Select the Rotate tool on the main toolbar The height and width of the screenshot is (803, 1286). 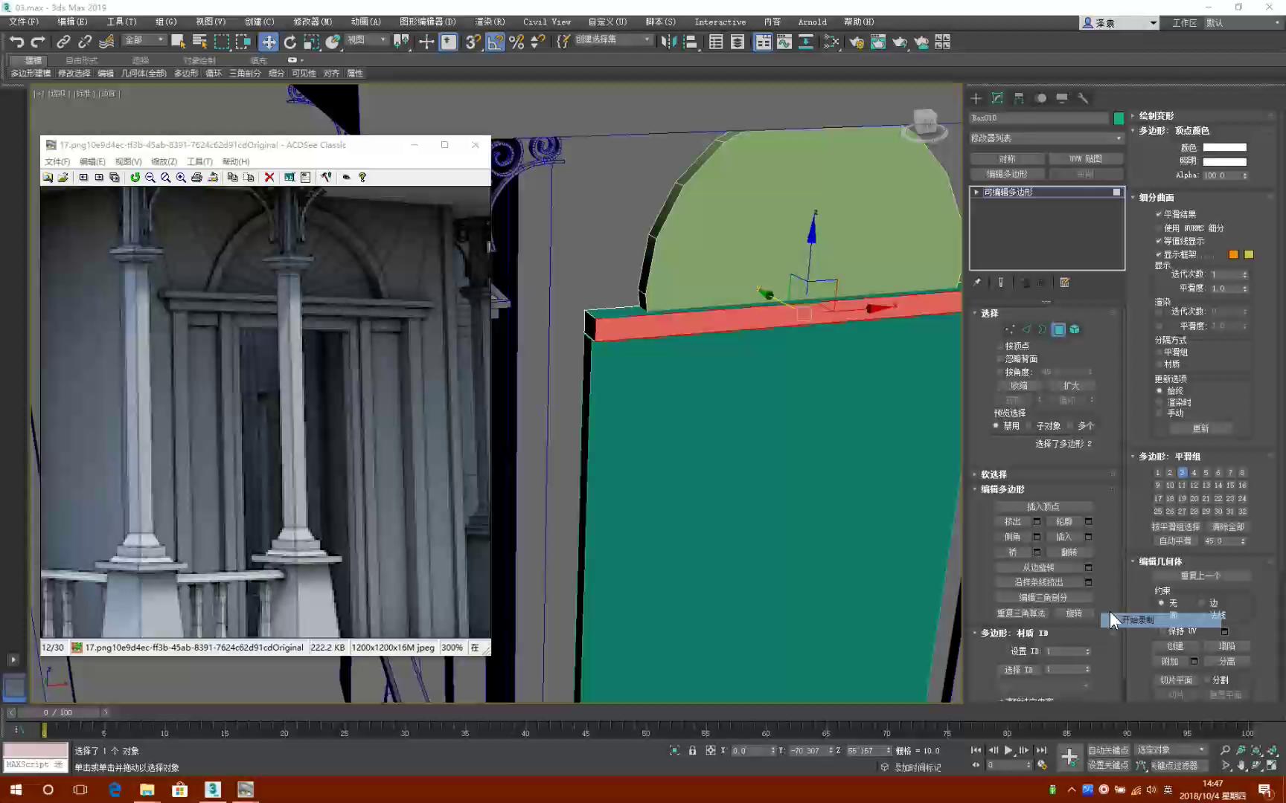[x=291, y=42]
